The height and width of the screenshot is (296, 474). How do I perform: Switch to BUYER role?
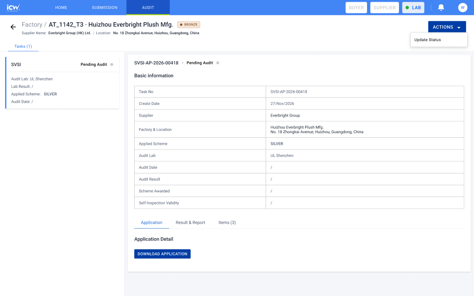356,7
